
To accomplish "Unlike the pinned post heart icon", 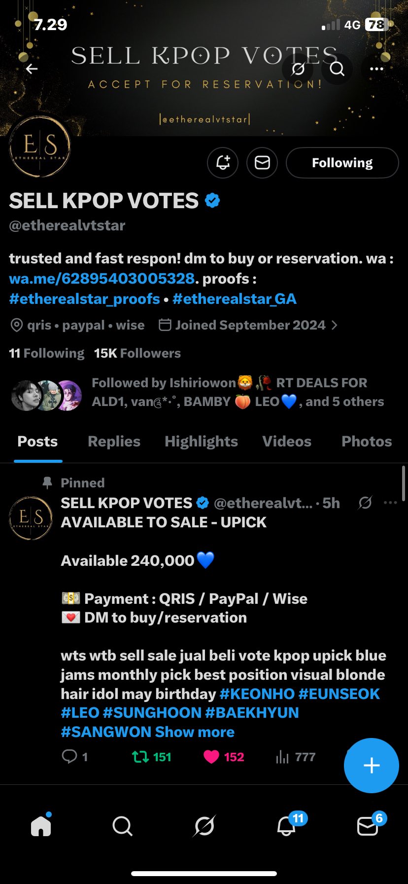I will [x=211, y=757].
